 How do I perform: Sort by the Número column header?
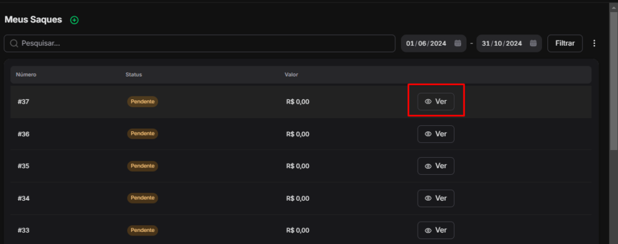[27, 75]
